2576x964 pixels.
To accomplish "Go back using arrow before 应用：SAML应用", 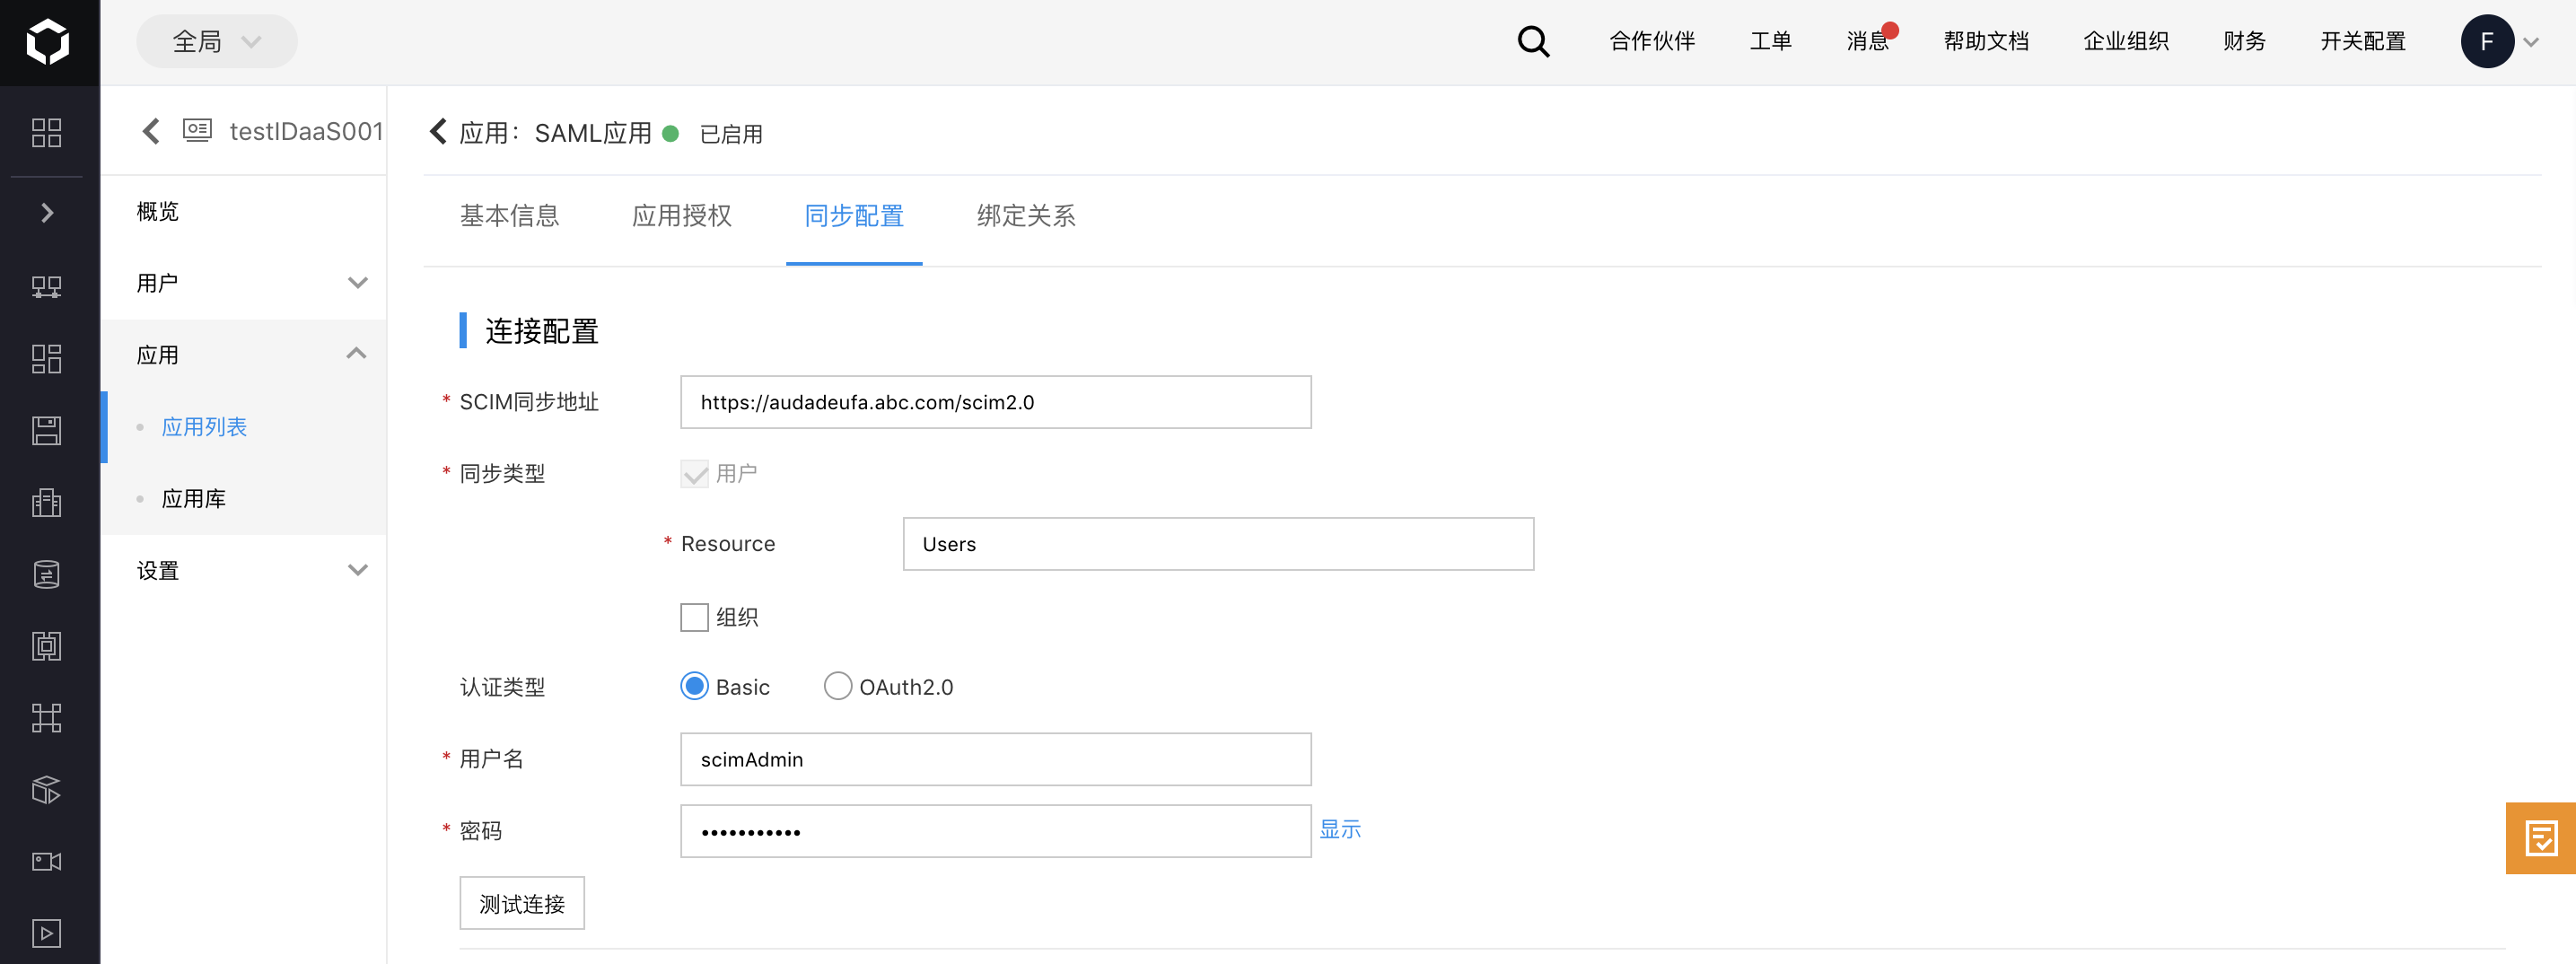I will coord(438,131).
